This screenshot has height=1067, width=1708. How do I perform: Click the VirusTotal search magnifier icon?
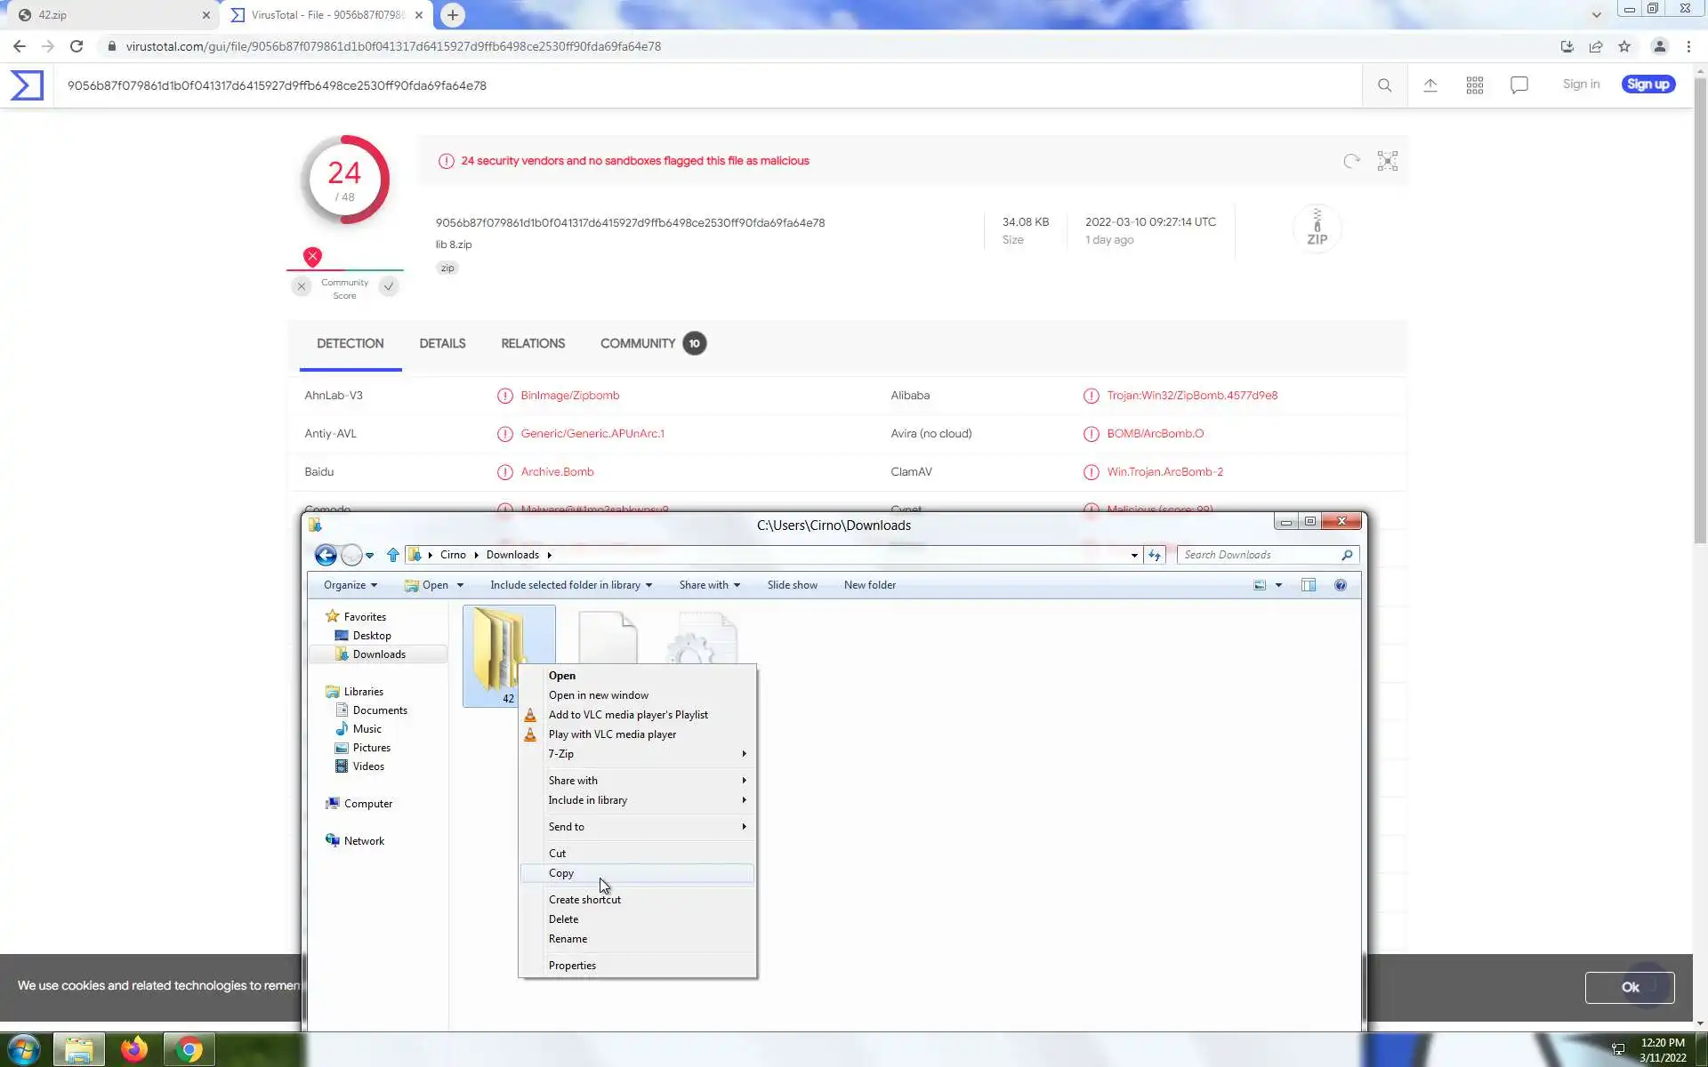point(1384,85)
